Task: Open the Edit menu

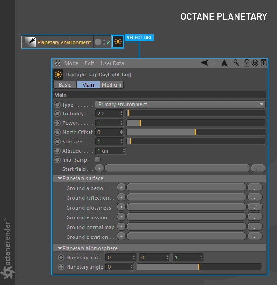Action: click(x=90, y=63)
